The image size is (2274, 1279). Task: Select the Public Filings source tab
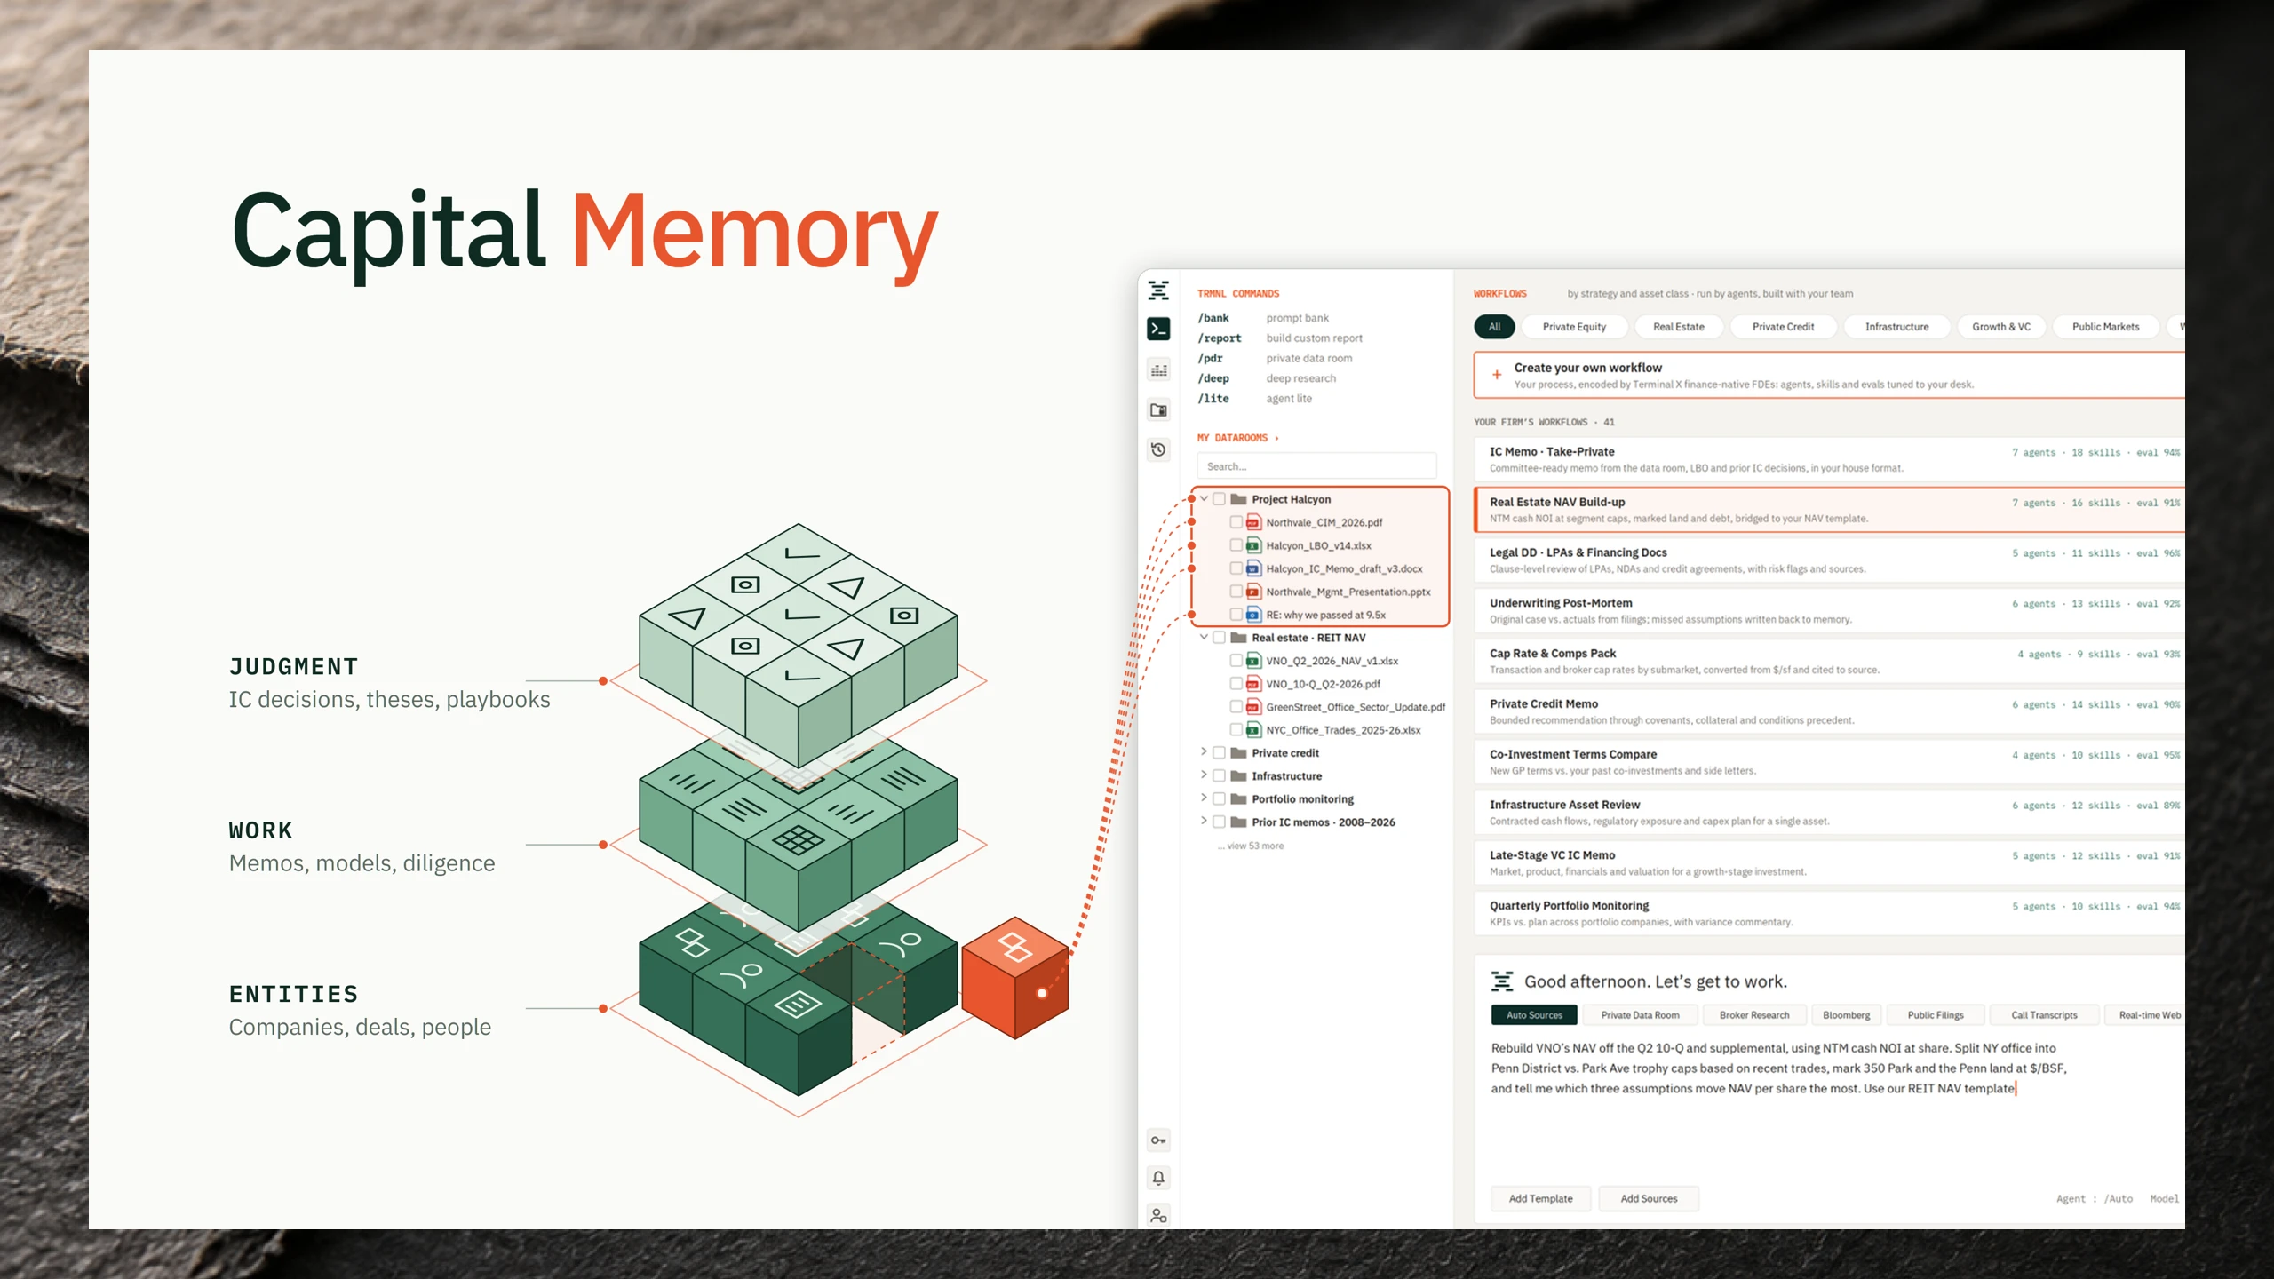click(x=1936, y=1015)
